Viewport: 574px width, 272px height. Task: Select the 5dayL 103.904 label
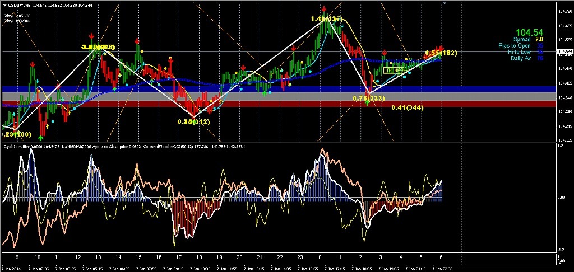17,21
